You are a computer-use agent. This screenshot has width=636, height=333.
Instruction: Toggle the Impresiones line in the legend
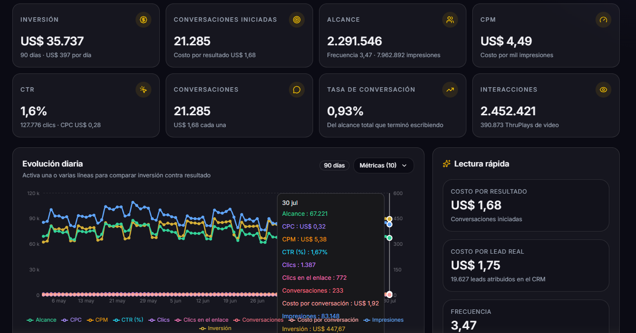[383, 320]
